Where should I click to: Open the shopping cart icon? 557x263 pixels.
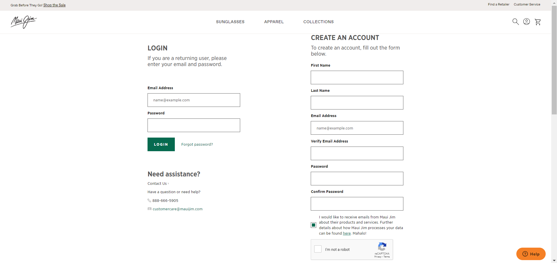pos(538,22)
